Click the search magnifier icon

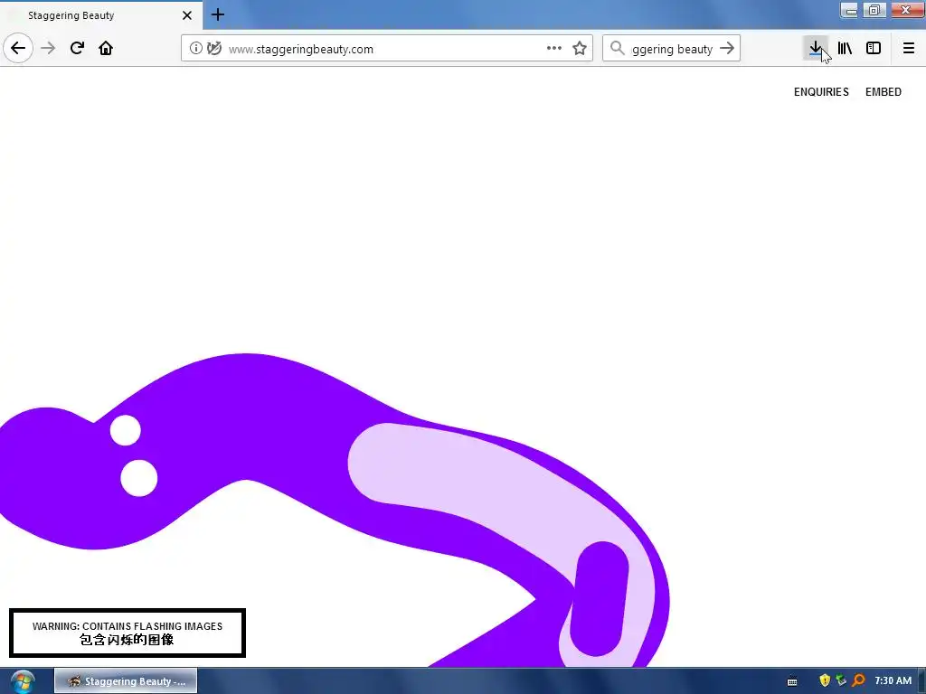pos(617,49)
